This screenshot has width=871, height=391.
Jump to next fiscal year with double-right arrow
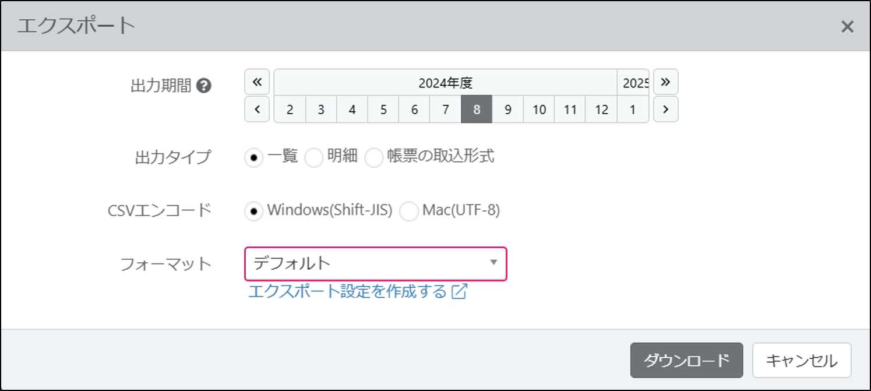666,82
